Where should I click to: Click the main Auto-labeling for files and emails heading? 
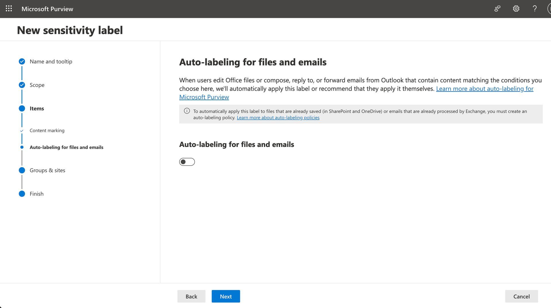click(253, 62)
